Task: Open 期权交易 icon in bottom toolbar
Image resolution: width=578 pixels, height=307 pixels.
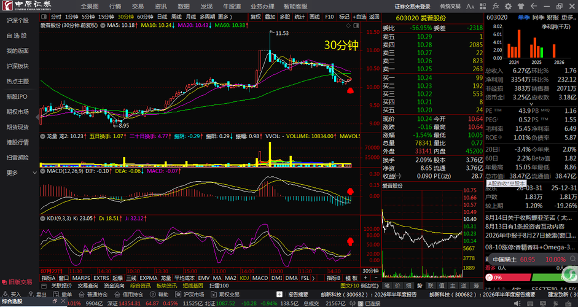Action: click(x=214, y=294)
